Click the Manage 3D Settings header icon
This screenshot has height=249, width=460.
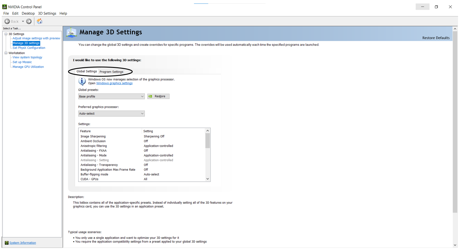point(71,33)
